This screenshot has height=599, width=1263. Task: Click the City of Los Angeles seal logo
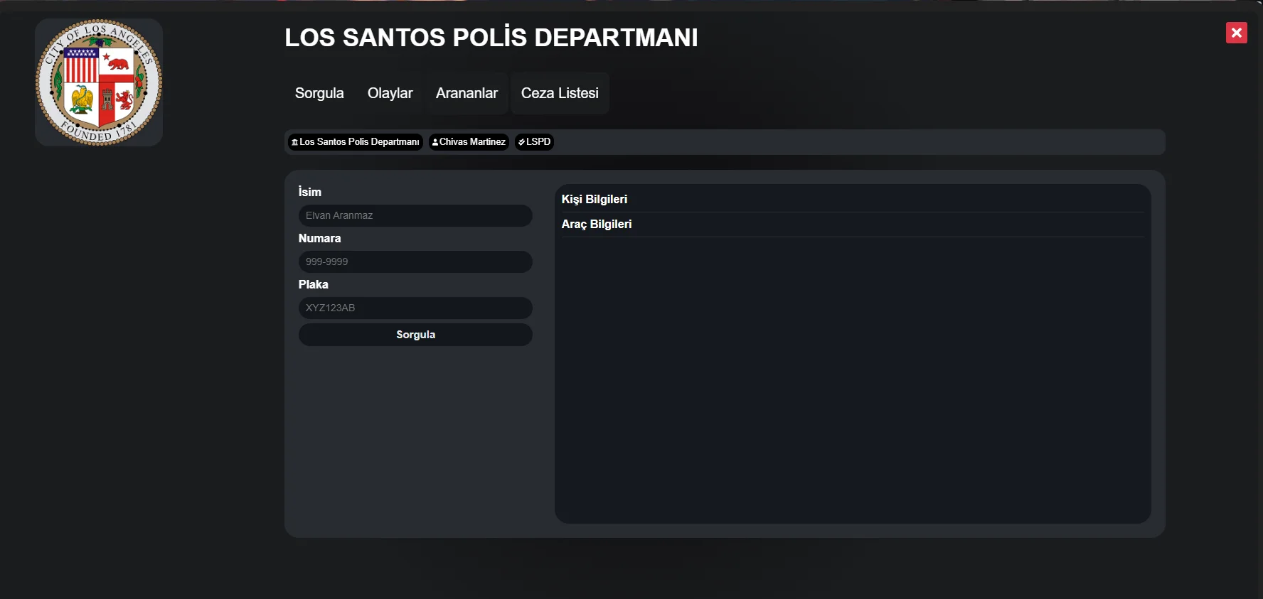coord(99,82)
